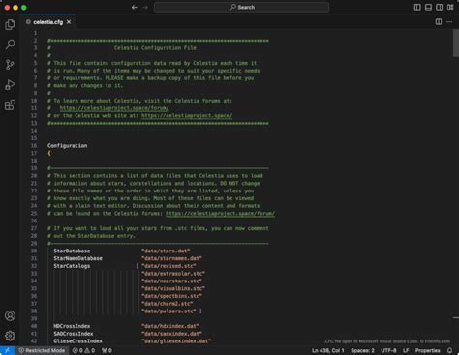Go back with the left arrow
The image size is (459, 355).
click(x=135, y=7)
